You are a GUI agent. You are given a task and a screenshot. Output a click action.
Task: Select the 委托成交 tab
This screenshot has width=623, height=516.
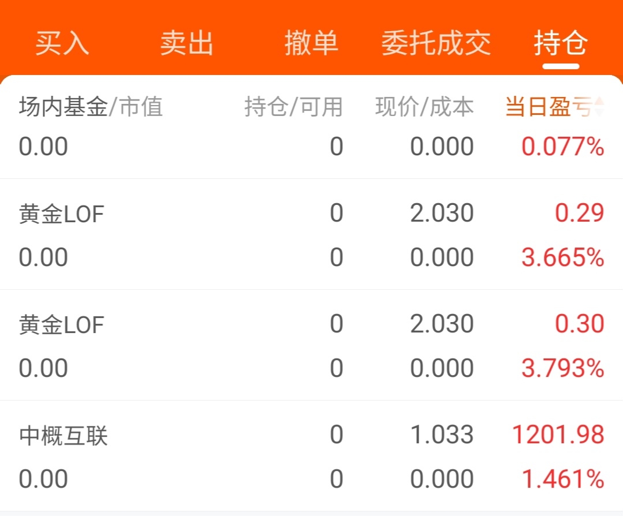436,44
